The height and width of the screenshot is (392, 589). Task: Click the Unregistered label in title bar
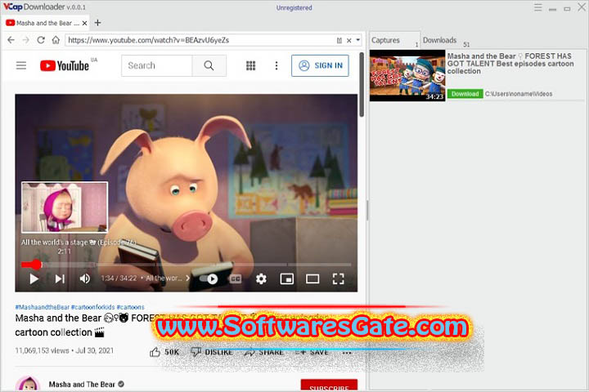pyautogui.click(x=294, y=7)
